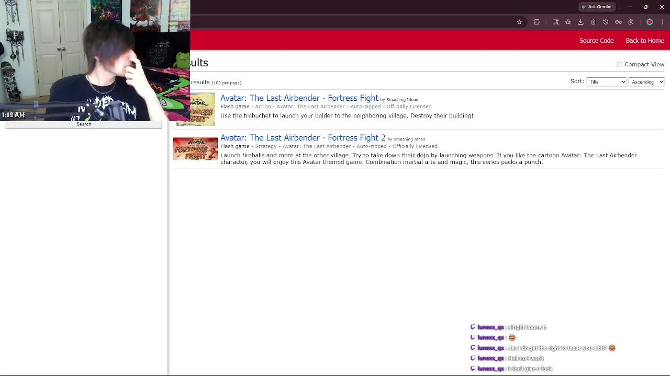The width and height of the screenshot is (670, 376).
Task: Go Back to Home link
Action: 645,41
